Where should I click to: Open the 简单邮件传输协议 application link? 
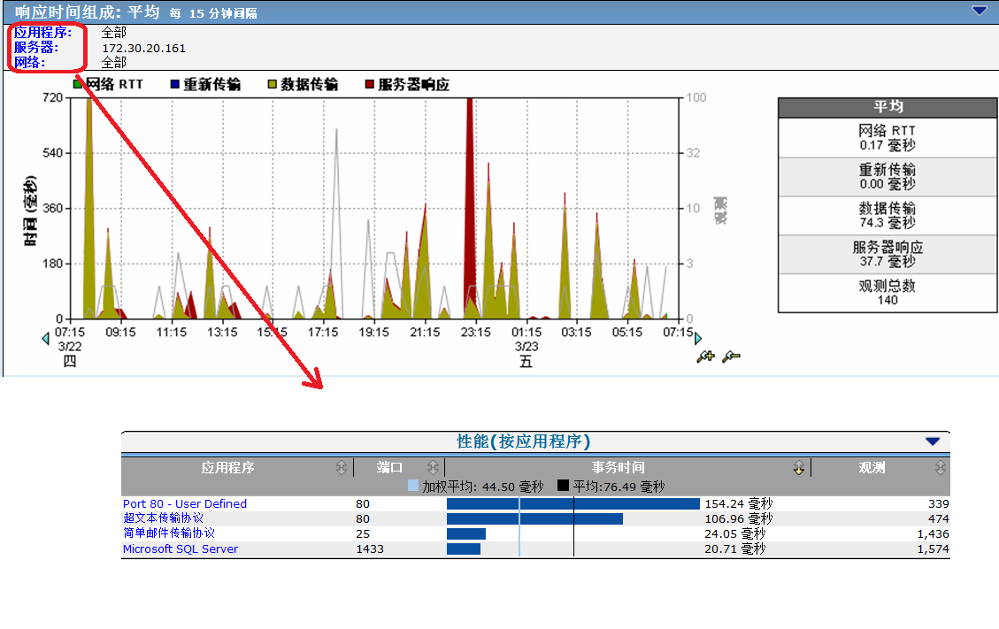pos(169,533)
